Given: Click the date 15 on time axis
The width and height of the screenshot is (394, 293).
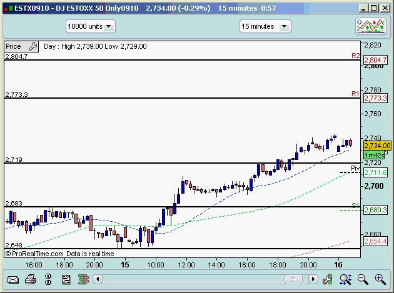Looking at the screenshot, I should (x=125, y=265).
